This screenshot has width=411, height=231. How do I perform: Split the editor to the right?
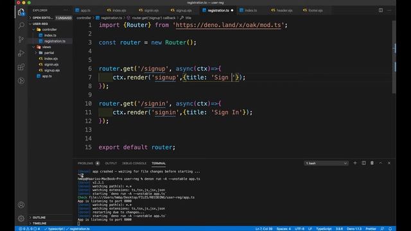coord(381,10)
